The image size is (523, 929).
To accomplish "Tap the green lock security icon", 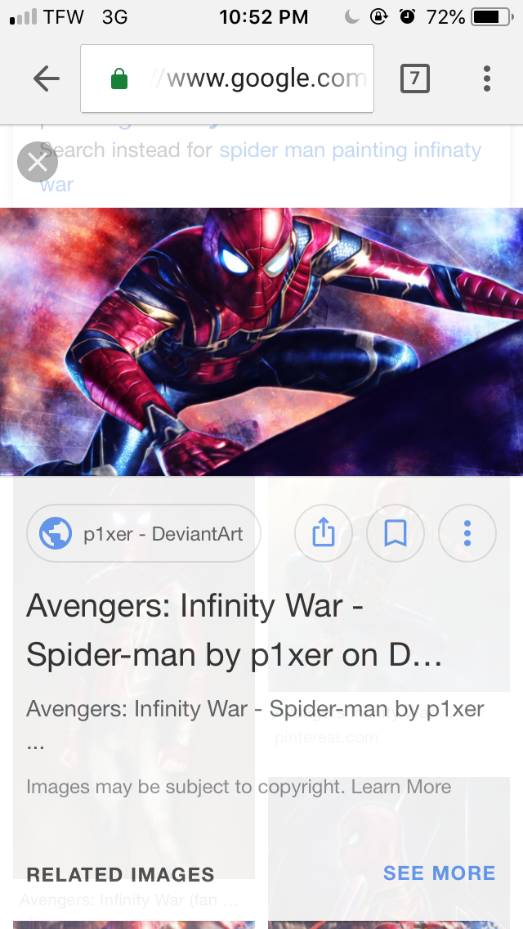I will pyautogui.click(x=119, y=79).
